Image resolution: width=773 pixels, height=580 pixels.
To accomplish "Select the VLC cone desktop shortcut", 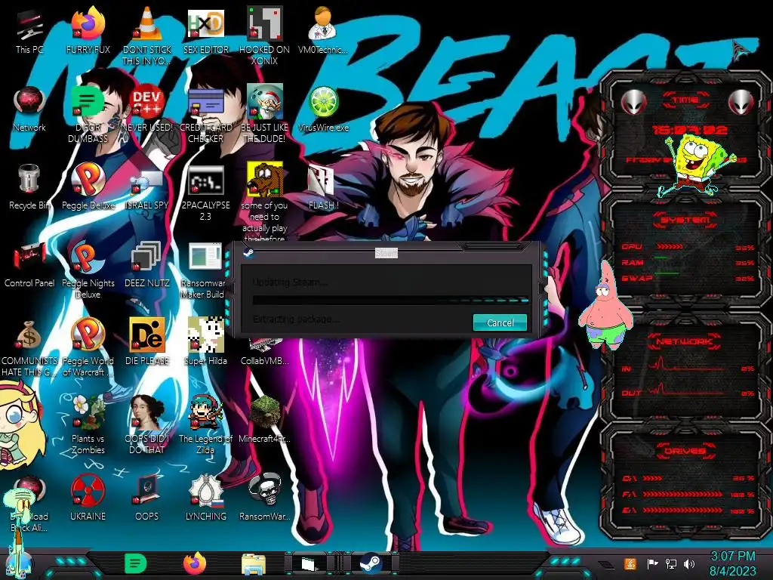I will pyautogui.click(x=146, y=36).
